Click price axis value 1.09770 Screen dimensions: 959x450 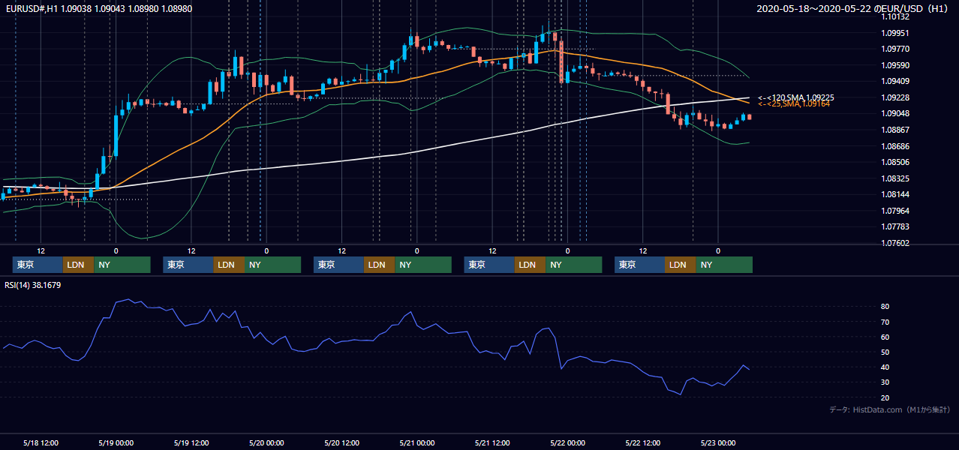tap(895, 49)
